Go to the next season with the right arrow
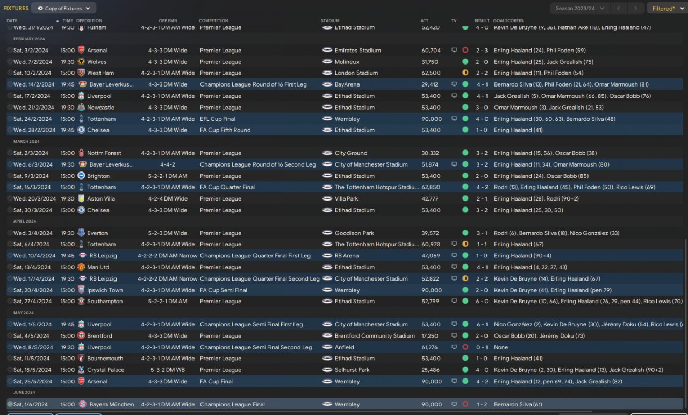This screenshot has width=688, height=415. pos(636,8)
